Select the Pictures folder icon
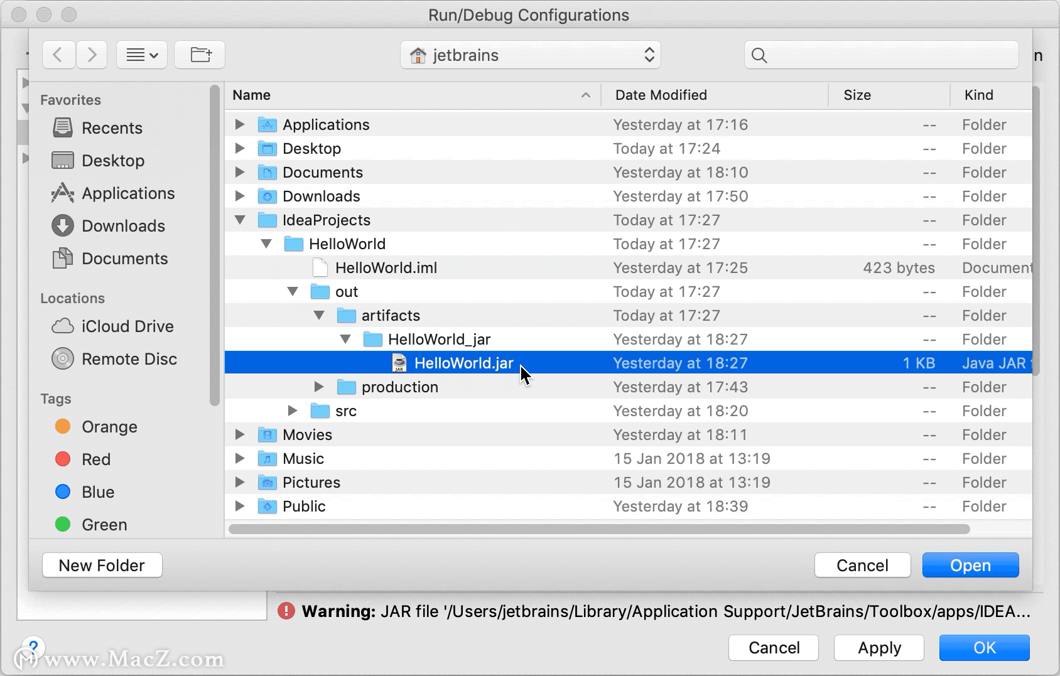This screenshot has height=676, width=1060. [x=268, y=482]
